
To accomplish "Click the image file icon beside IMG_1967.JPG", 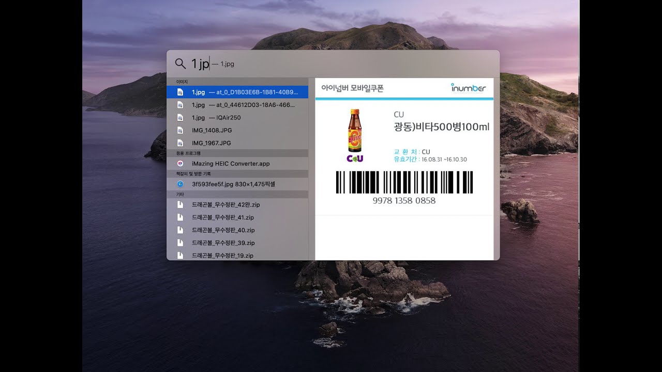I will (x=180, y=143).
